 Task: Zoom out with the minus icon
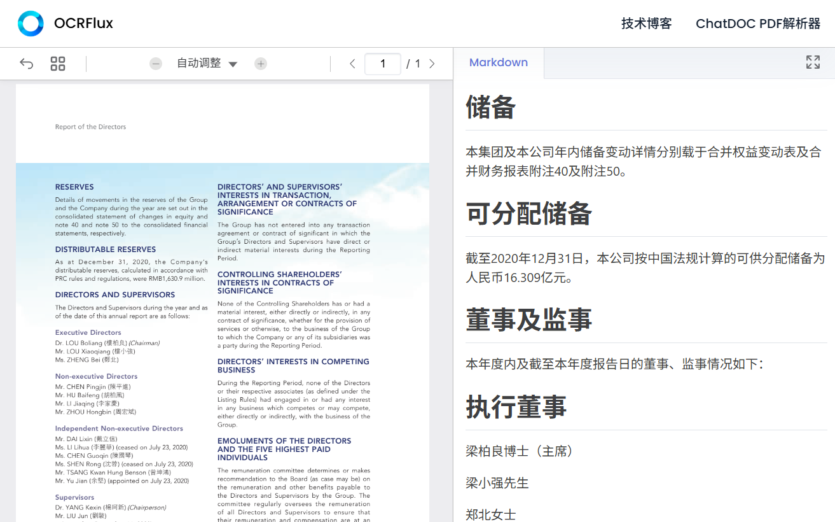pos(156,64)
